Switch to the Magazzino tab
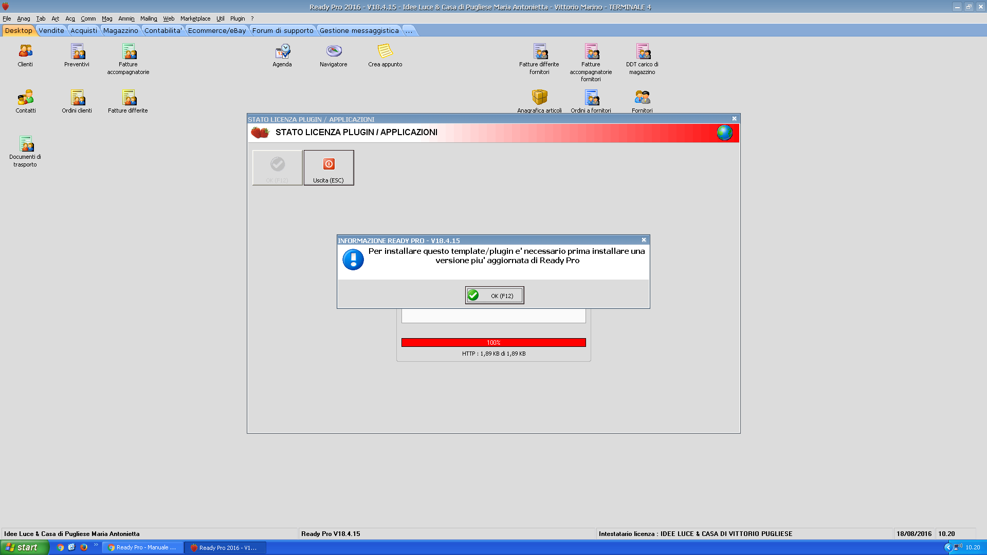This screenshot has width=987, height=555. (121, 31)
